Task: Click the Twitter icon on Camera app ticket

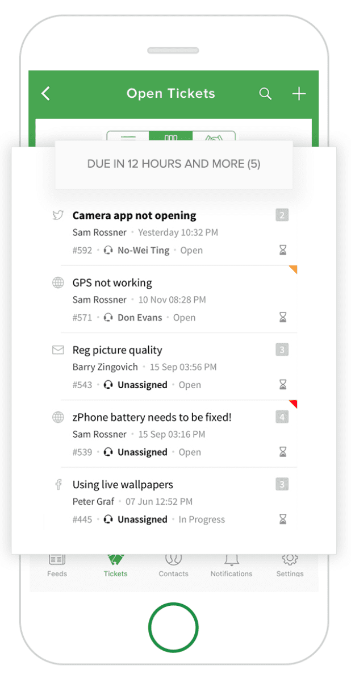Action: tap(57, 215)
